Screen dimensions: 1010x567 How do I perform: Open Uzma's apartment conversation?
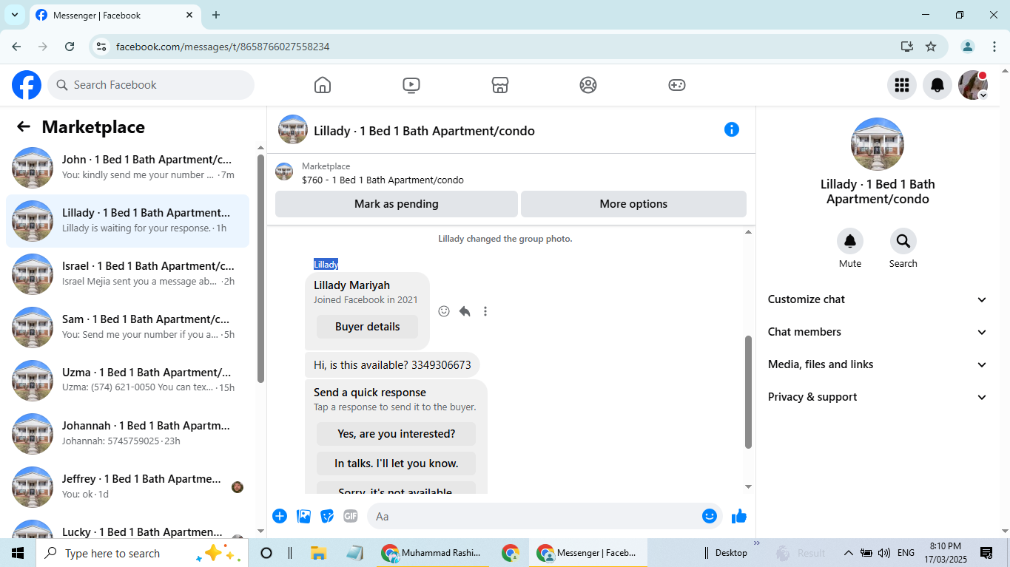[127, 381]
